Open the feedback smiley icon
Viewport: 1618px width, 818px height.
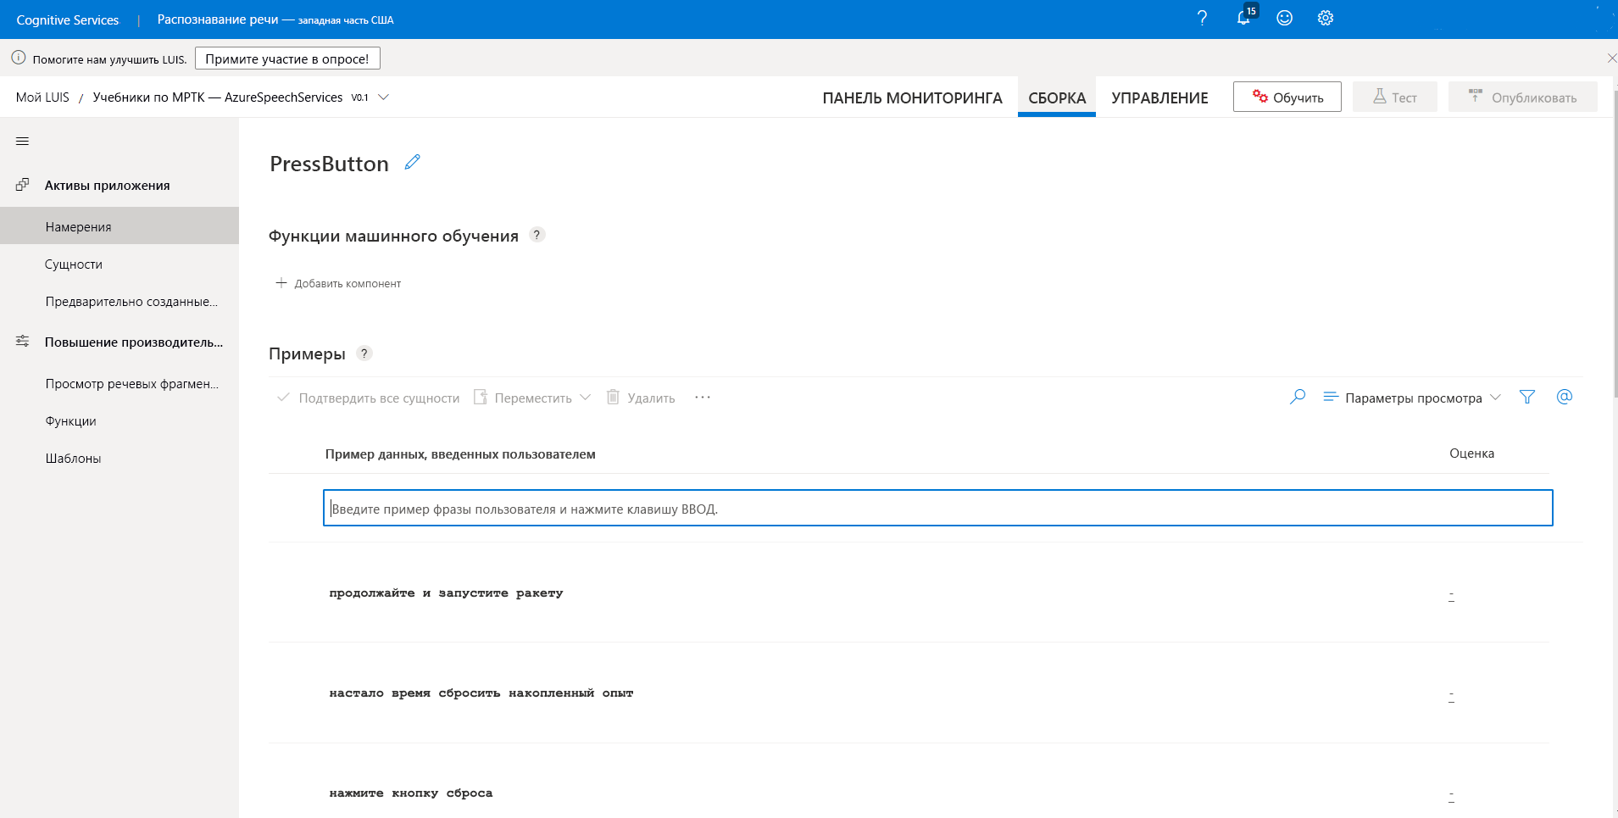(1283, 18)
